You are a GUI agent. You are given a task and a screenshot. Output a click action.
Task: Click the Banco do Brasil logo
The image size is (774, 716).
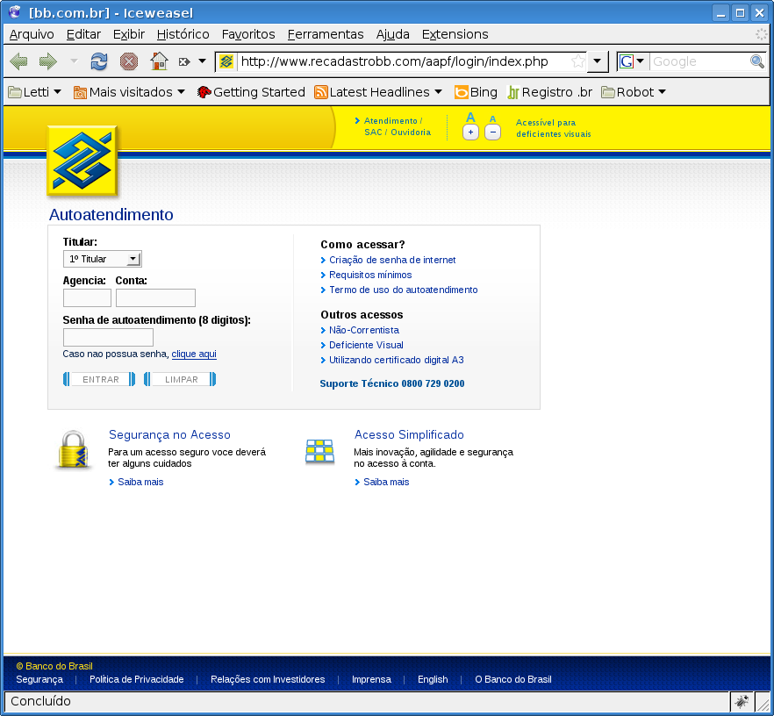coord(82,161)
